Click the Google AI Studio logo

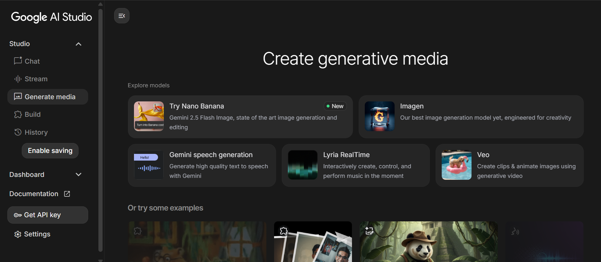51,17
